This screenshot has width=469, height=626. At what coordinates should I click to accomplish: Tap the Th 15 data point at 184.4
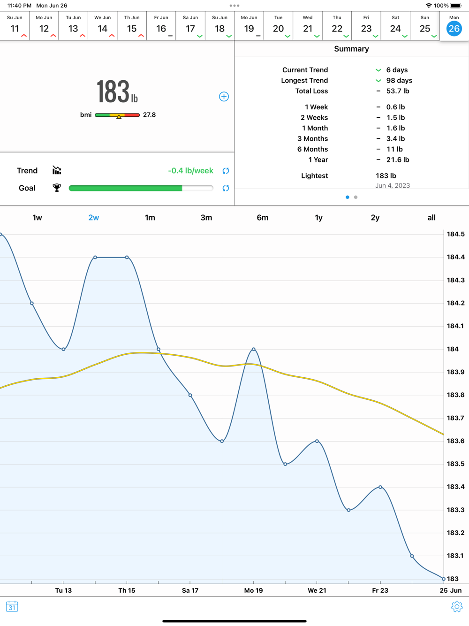pyautogui.click(x=127, y=257)
